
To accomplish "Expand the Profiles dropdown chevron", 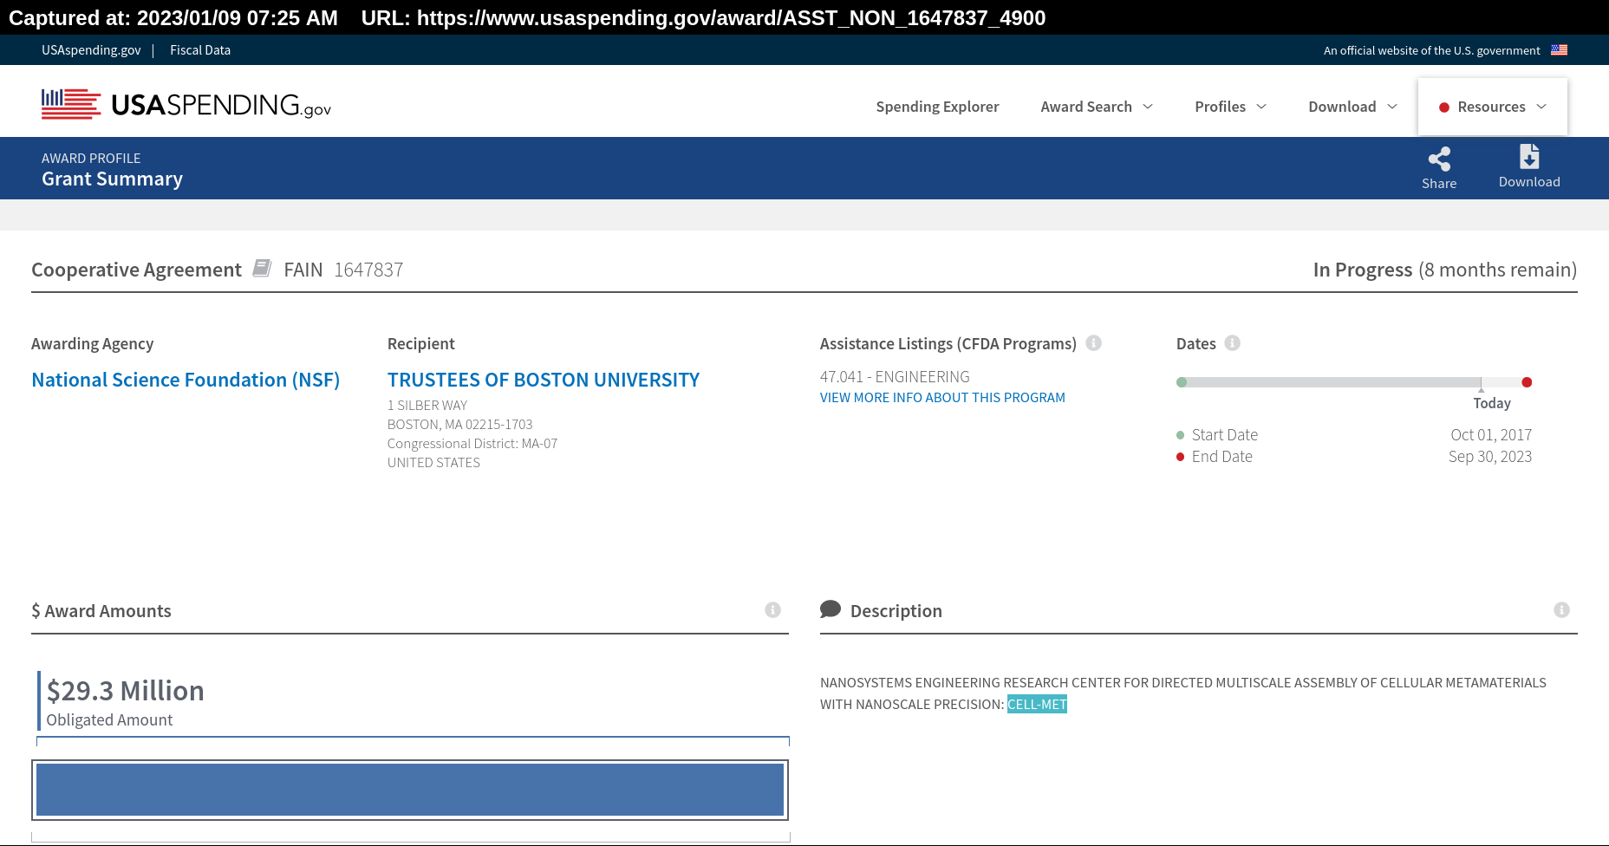I will (x=1261, y=107).
